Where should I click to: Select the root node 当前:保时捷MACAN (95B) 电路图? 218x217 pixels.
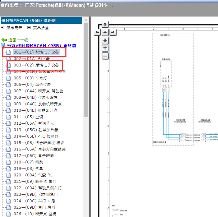(x=42, y=46)
